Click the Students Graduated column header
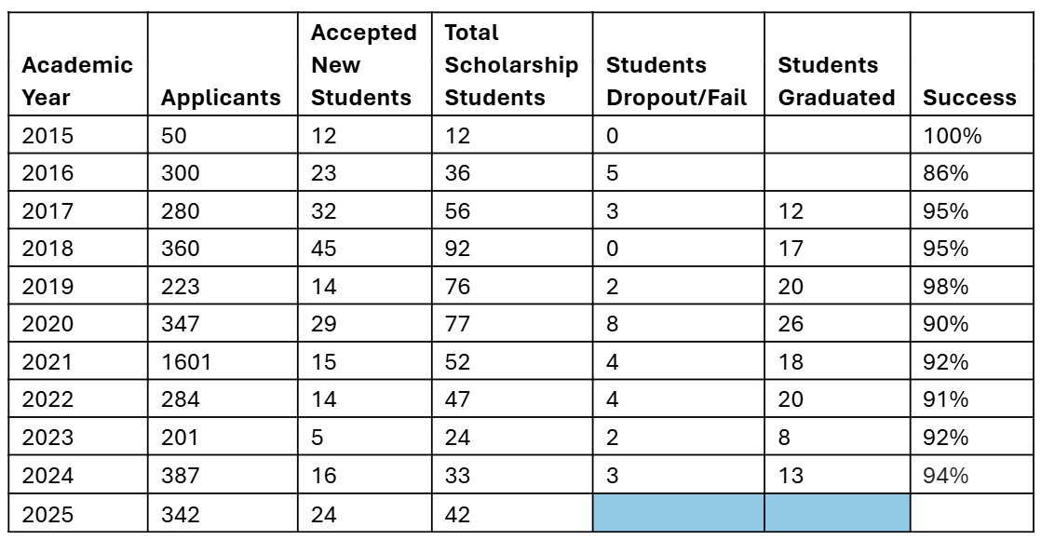This screenshot has width=1041, height=540. (837, 63)
